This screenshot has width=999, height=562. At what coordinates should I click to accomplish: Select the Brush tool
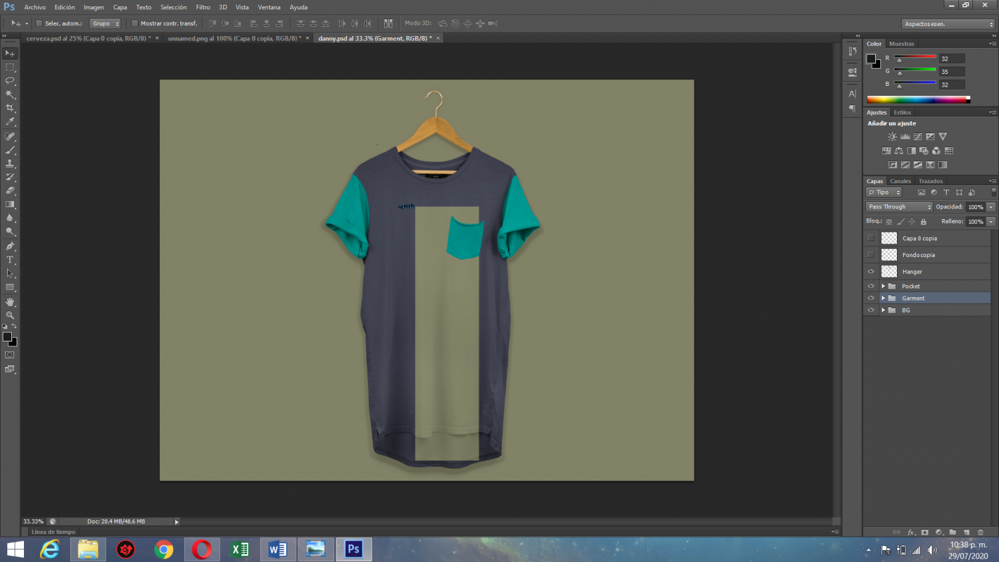pyautogui.click(x=10, y=150)
